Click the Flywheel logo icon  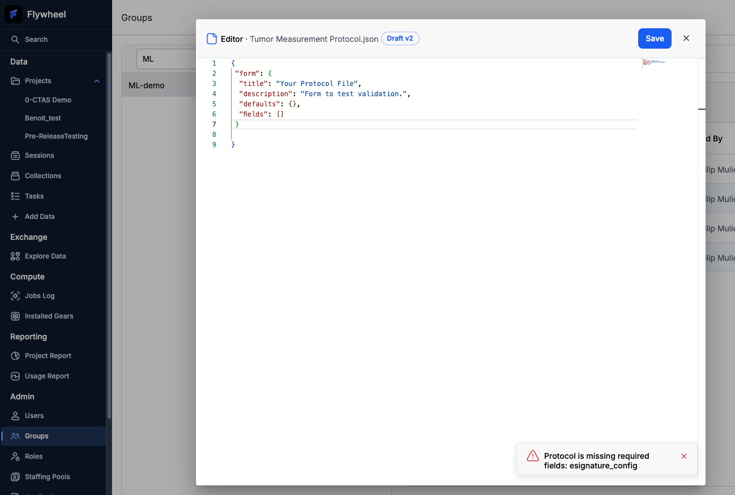[14, 14]
